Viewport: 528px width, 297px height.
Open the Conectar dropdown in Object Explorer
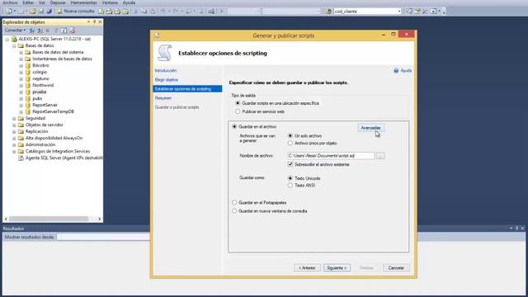point(15,31)
